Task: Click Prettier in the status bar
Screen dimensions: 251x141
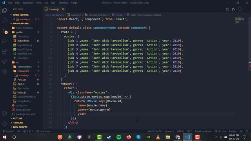Action: (233, 131)
